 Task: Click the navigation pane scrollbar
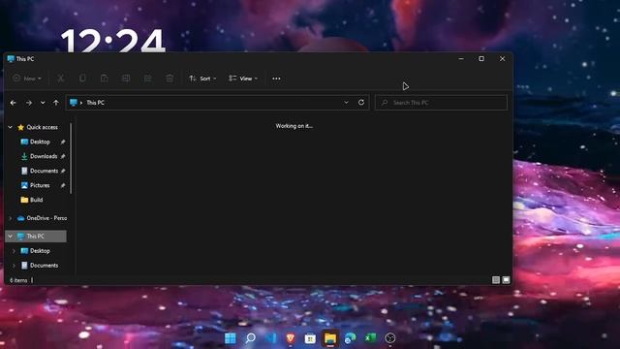71,159
